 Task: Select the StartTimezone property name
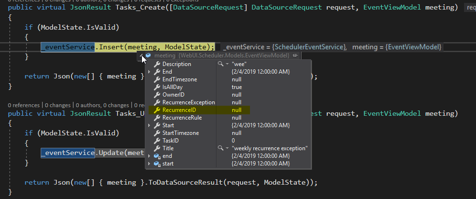click(181, 133)
